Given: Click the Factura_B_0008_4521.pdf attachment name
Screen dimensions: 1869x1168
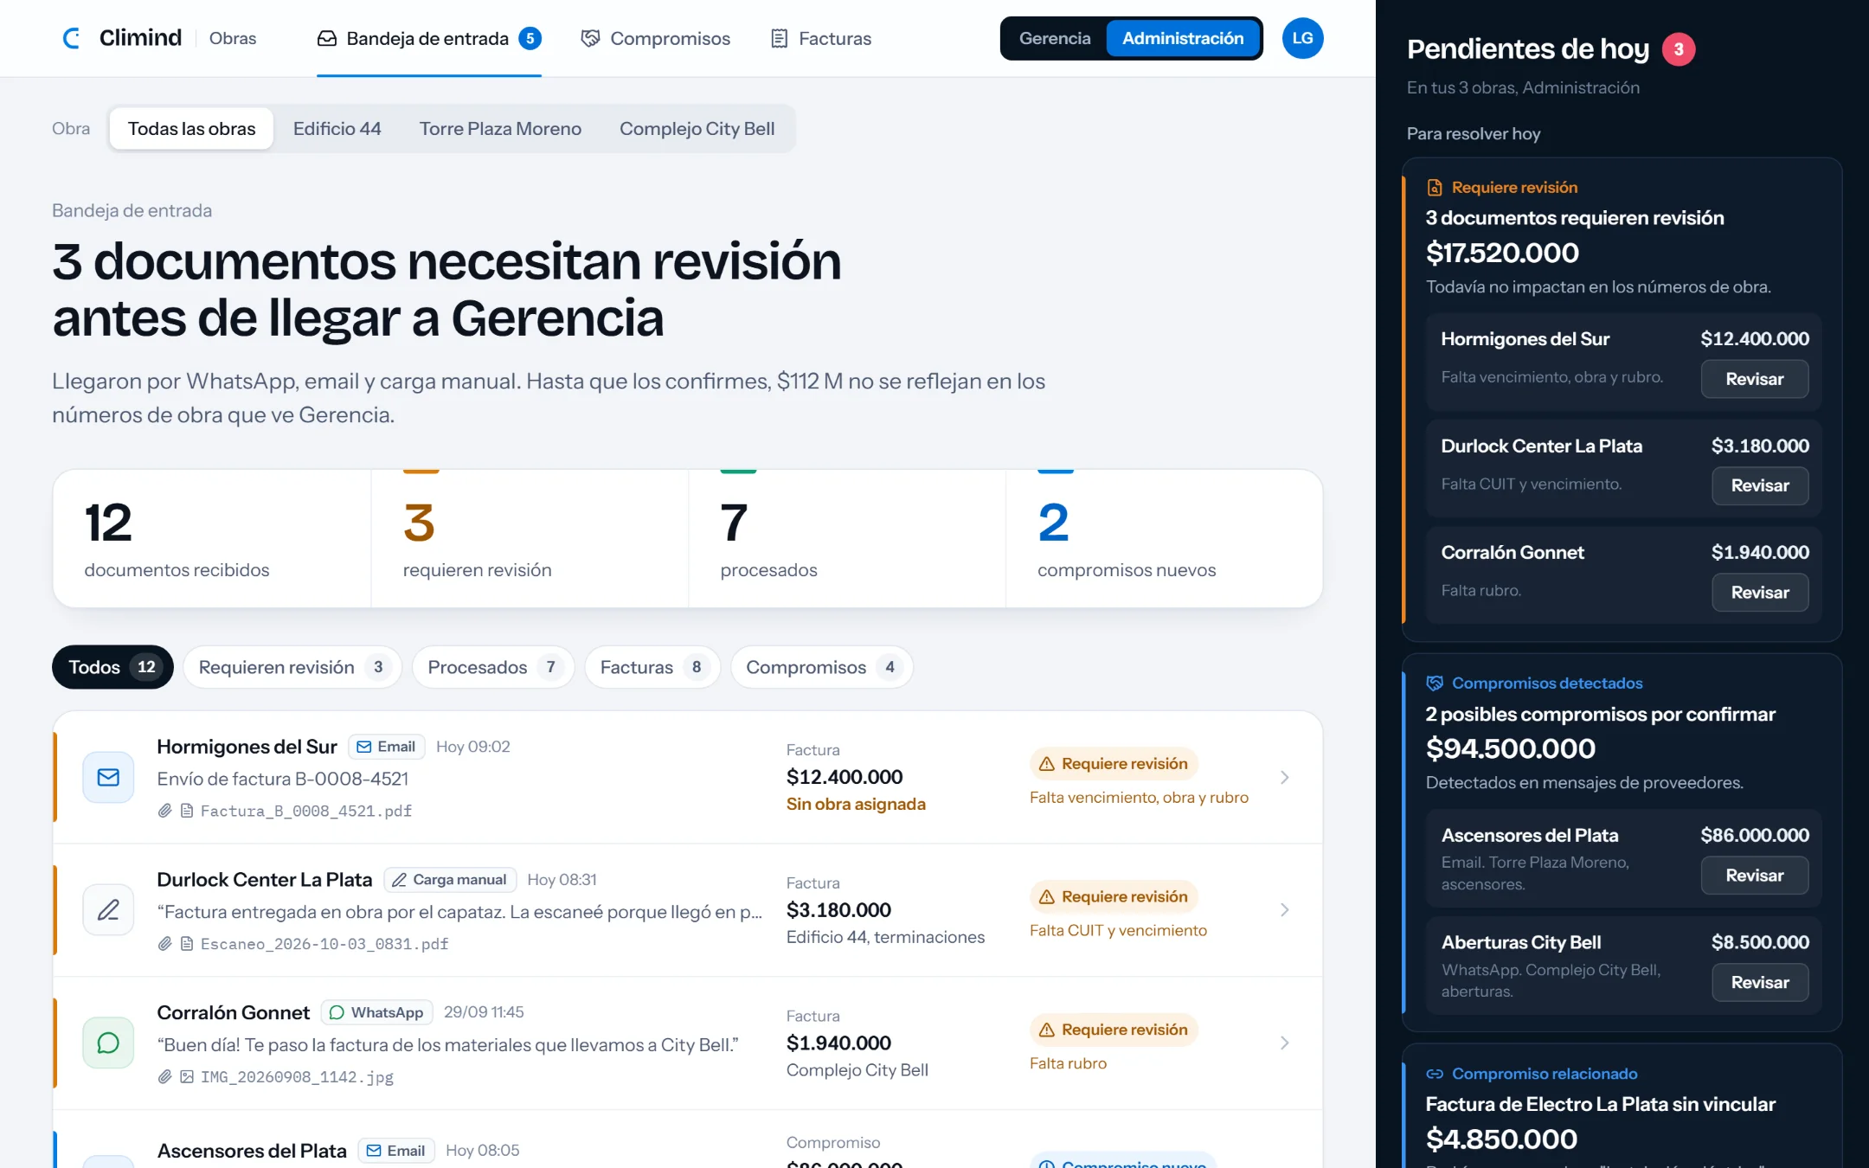Looking at the screenshot, I should (306, 811).
